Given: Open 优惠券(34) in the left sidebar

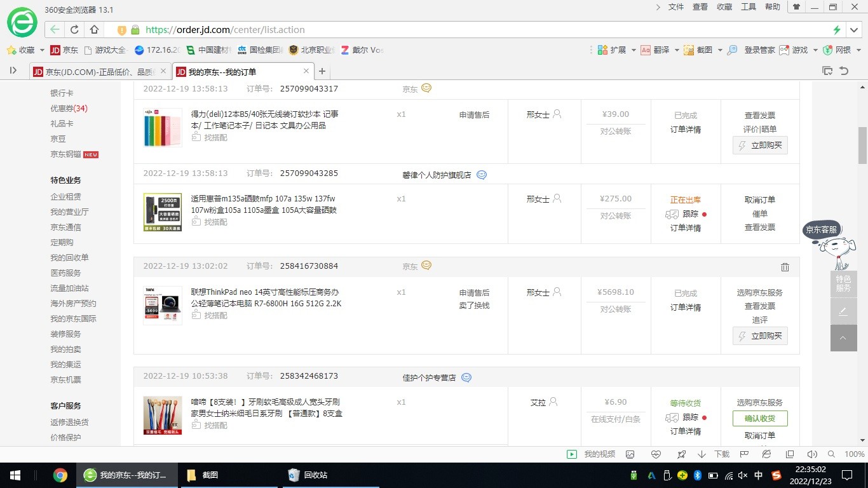Looking at the screenshot, I should [69, 108].
